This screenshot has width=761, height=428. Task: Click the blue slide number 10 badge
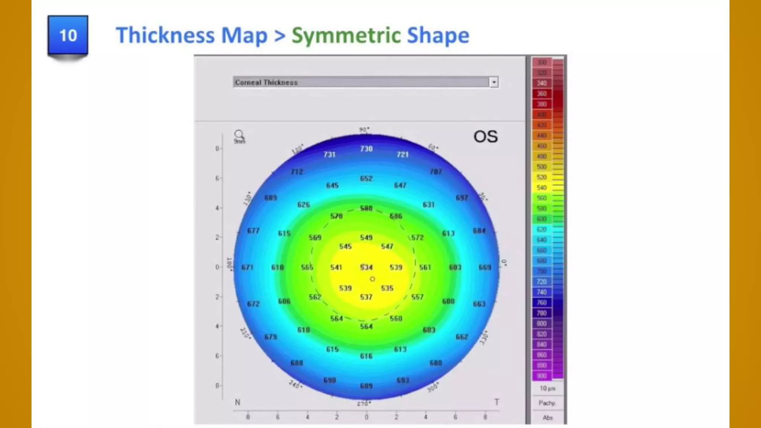(68, 35)
